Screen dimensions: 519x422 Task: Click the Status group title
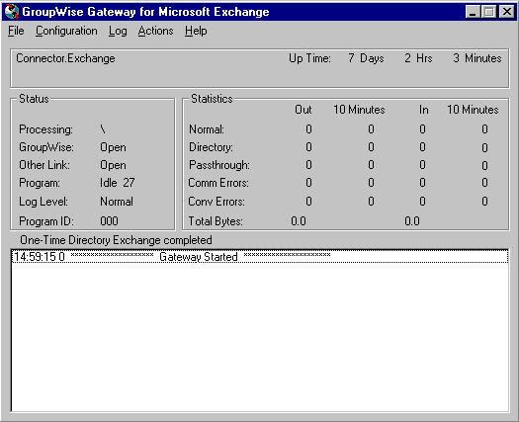34,99
